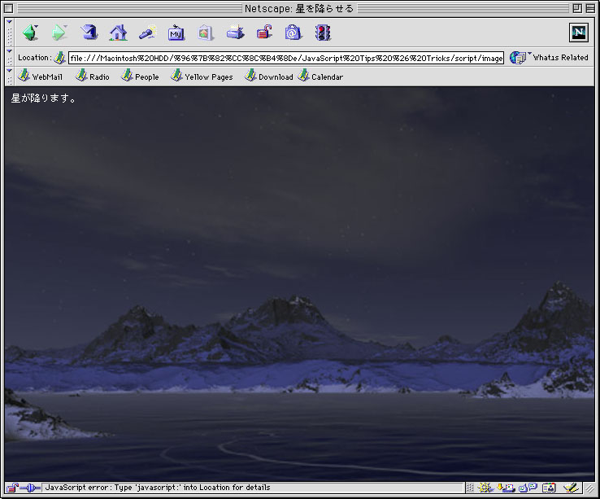Click the JavaScript error status message
This screenshot has height=499, width=600.
tap(158, 488)
